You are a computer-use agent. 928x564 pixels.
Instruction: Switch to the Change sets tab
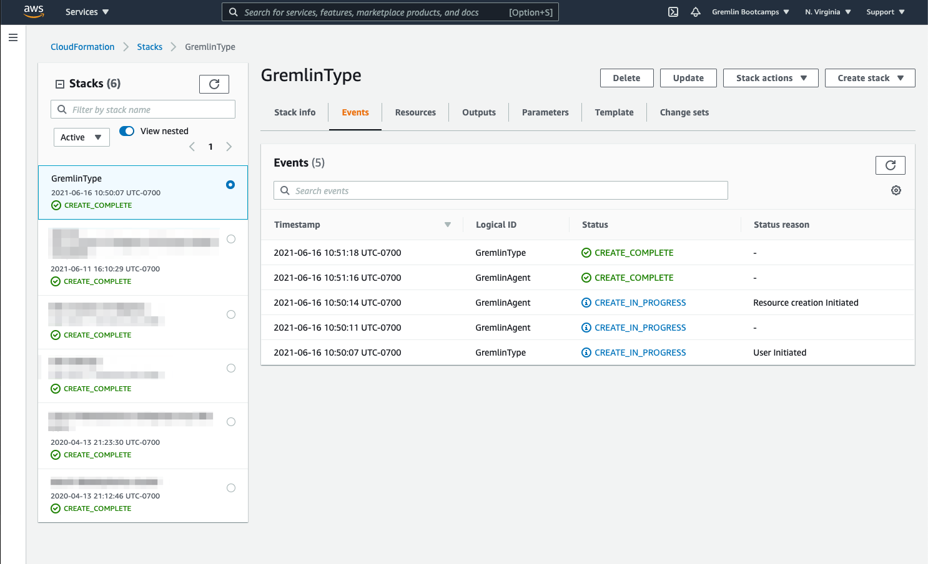tap(684, 112)
